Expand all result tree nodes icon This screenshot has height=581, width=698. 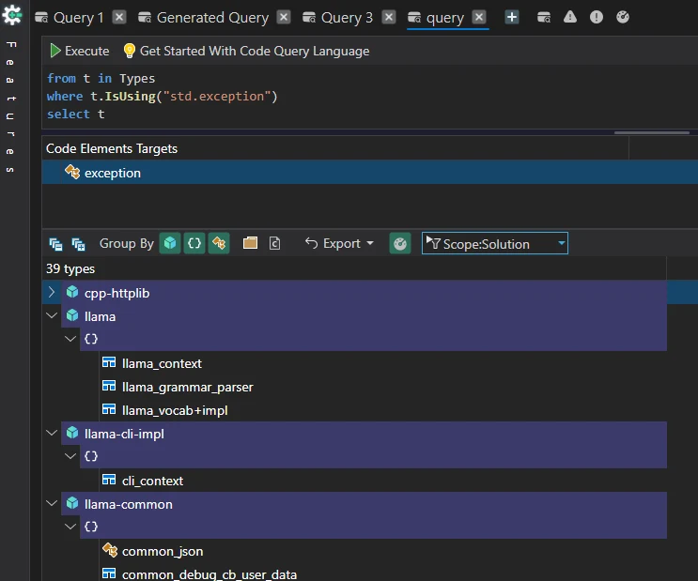[78, 244]
